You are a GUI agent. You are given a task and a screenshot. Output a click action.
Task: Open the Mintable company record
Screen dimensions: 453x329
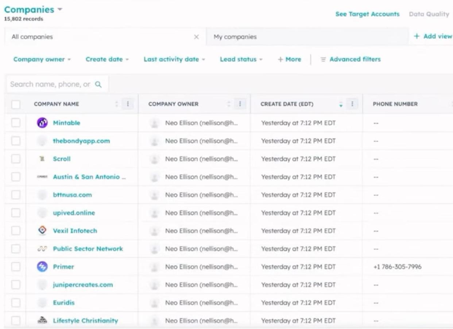66,123
